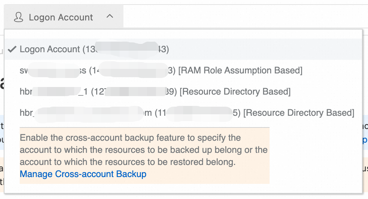Image resolution: width=368 pixels, height=199 pixels.
Task: Click [Resource Directory Based] tag on the last account
Action: (x=298, y=113)
